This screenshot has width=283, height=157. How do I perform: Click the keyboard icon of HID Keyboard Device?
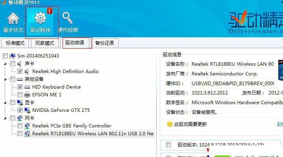(27, 87)
